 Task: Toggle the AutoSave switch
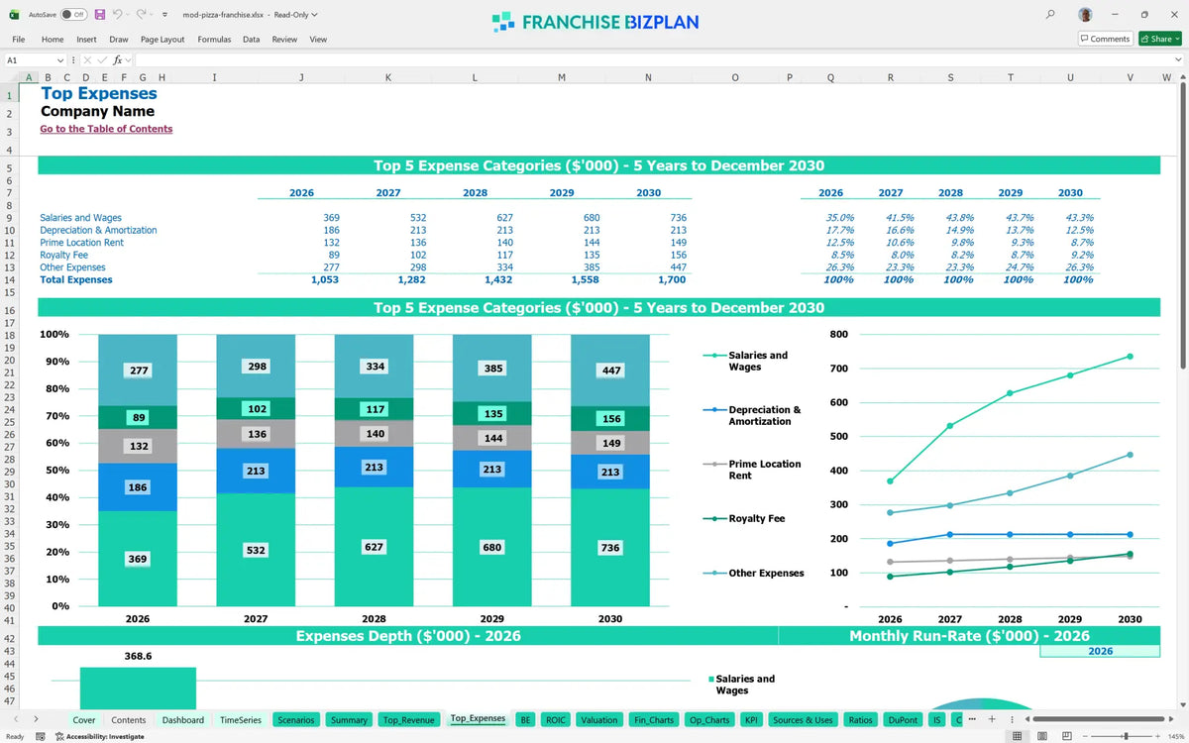pos(73,15)
